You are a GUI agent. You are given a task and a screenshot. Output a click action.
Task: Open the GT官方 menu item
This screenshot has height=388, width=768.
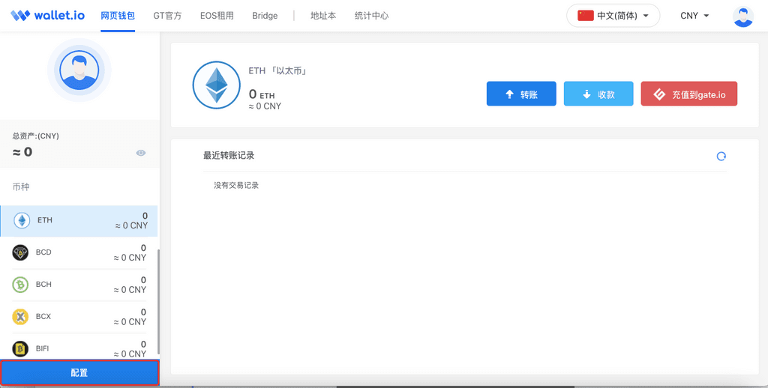(167, 16)
